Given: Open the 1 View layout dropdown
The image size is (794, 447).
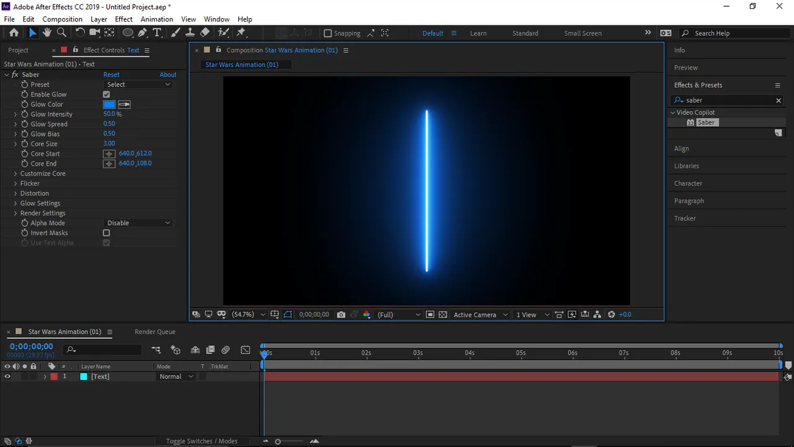Looking at the screenshot, I should (x=533, y=315).
